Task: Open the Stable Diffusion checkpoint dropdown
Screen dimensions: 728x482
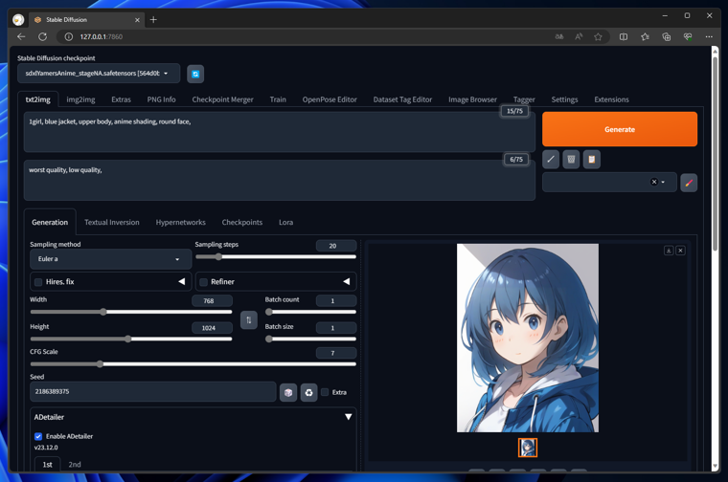Action: 99,74
